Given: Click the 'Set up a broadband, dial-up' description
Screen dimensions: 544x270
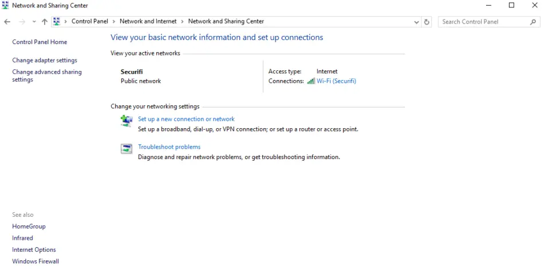Looking at the screenshot, I should tap(248, 129).
